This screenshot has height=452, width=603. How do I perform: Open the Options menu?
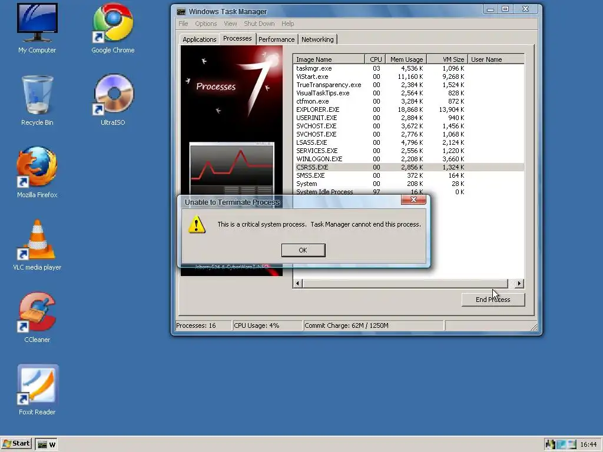point(206,24)
